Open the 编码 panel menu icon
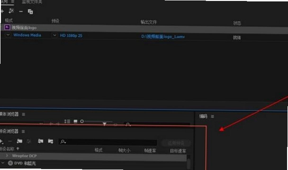288x170 pixels. [x=213, y=117]
